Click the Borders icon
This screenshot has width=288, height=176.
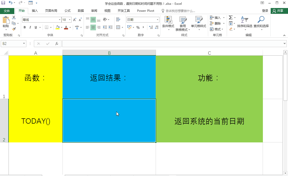pos(47,27)
